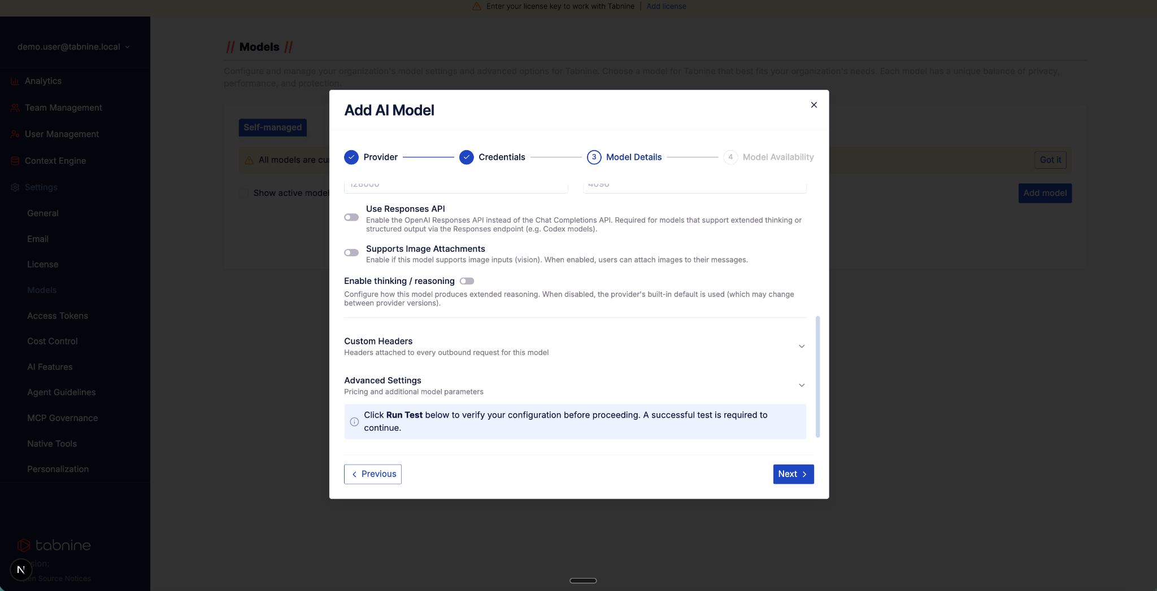Select the License settings item

point(43,265)
